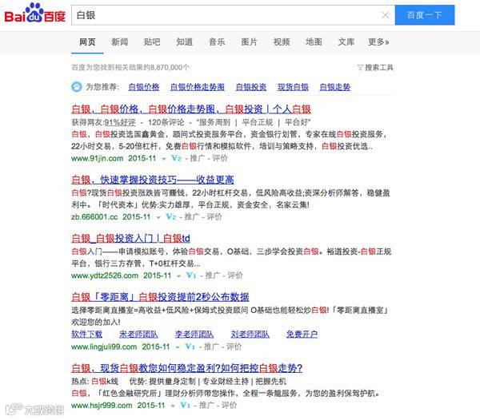Click 评价 on the www.hsjr999.com result
The height and width of the screenshot is (420, 480).
pyautogui.click(x=229, y=406)
